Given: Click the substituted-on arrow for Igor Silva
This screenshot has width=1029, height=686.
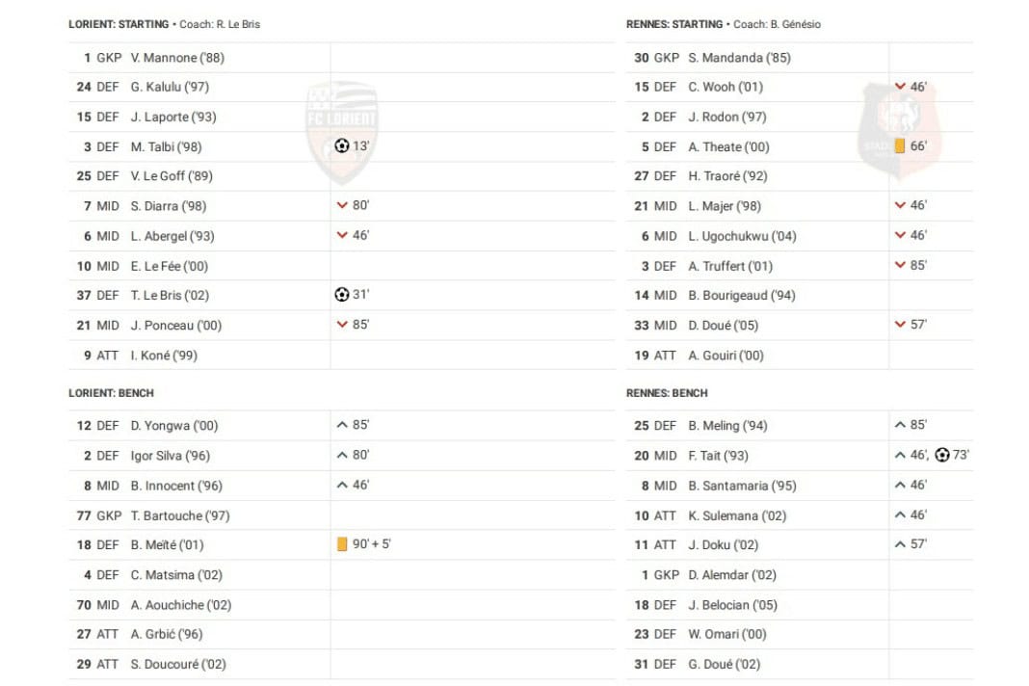Looking at the screenshot, I should 342,455.
